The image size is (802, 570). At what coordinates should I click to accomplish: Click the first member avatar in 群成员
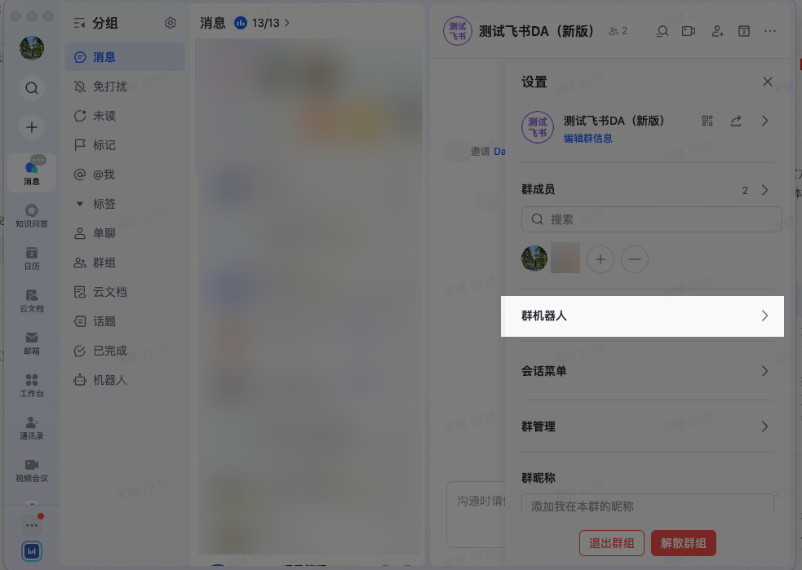tap(534, 258)
